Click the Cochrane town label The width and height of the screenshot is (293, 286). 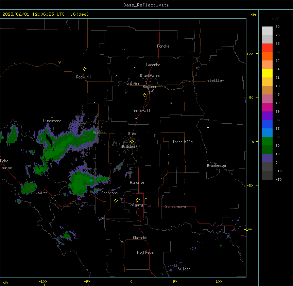coord(109,193)
